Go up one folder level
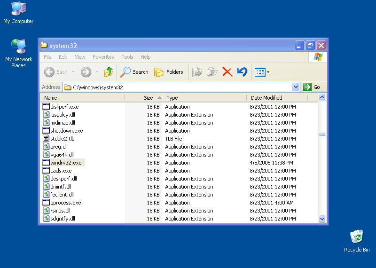 (109, 72)
